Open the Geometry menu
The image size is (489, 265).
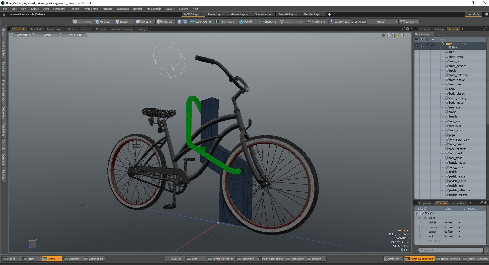59,9
